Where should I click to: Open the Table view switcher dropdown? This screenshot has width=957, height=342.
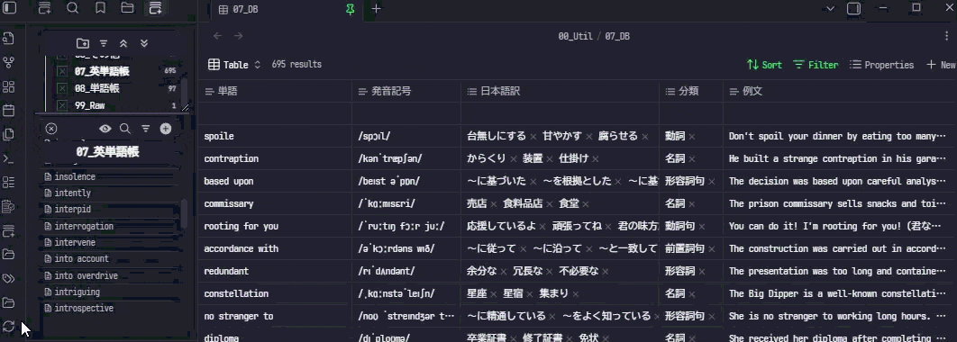(234, 65)
